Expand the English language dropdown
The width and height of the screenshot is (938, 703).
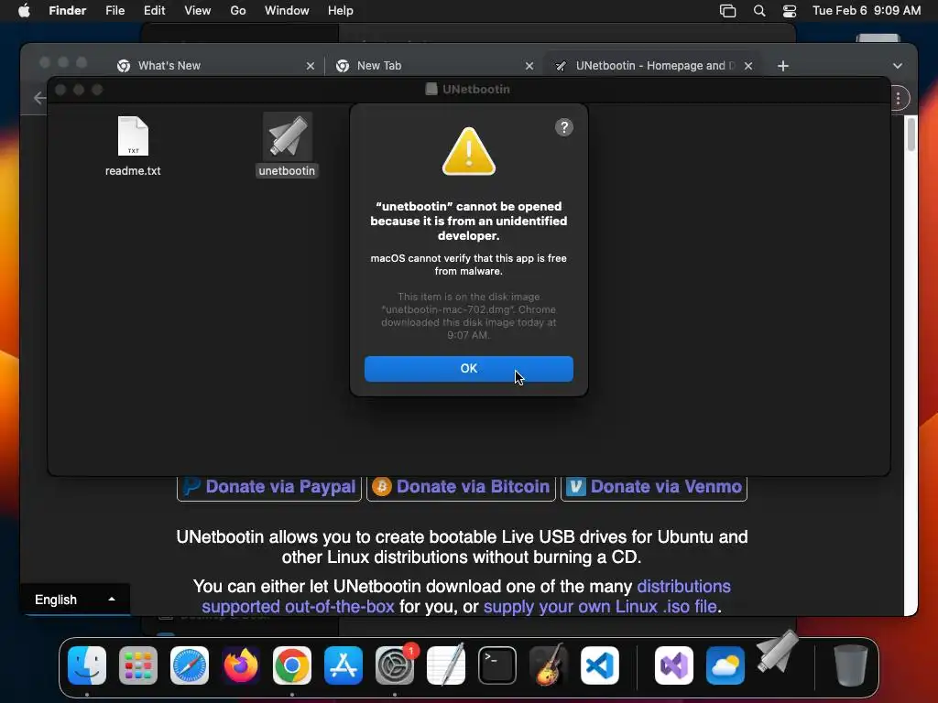pyautogui.click(x=75, y=600)
